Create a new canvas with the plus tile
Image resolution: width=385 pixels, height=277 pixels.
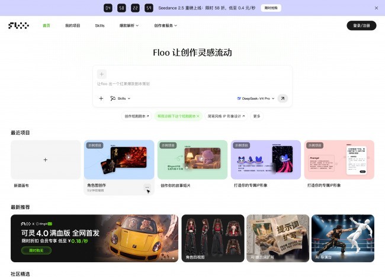(x=46, y=159)
